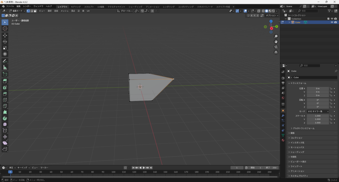Open the Options dropdown in viewport header
The height and width of the screenshot is (182, 339).
[x=272, y=16]
